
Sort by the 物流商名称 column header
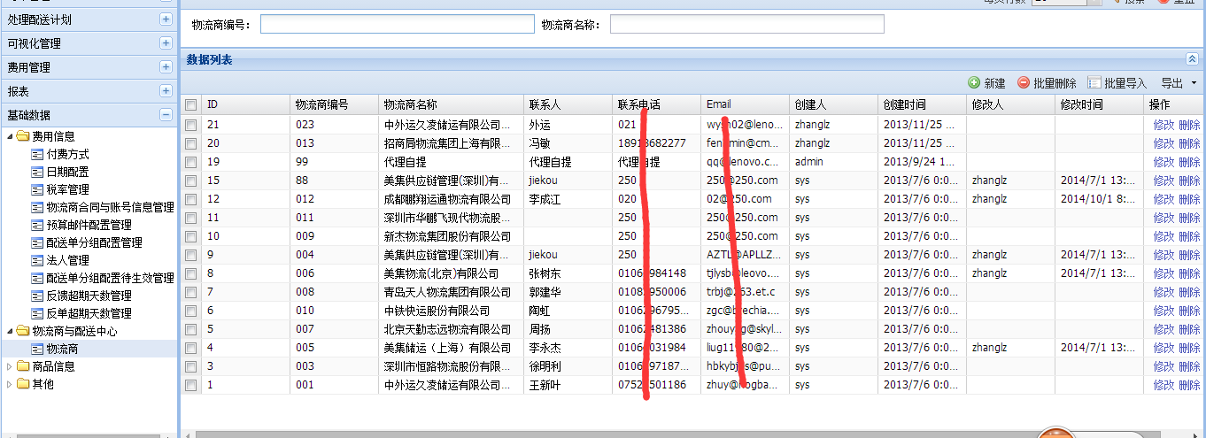pyautogui.click(x=451, y=104)
